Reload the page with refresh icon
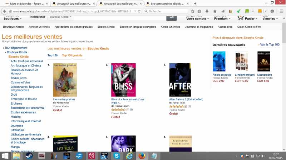The width and height of the screenshot is (286, 160). point(139,11)
